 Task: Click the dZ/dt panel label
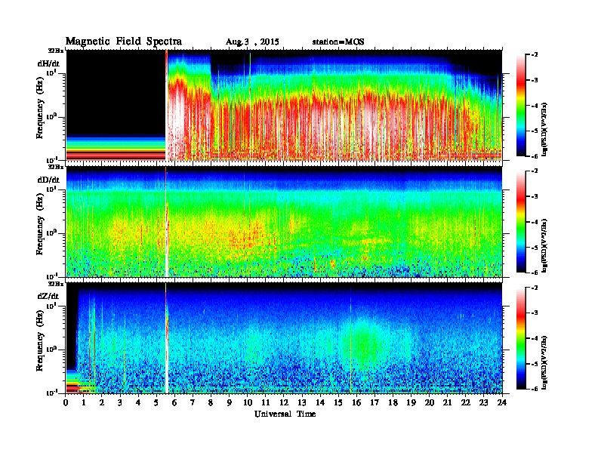(x=48, y=296)
